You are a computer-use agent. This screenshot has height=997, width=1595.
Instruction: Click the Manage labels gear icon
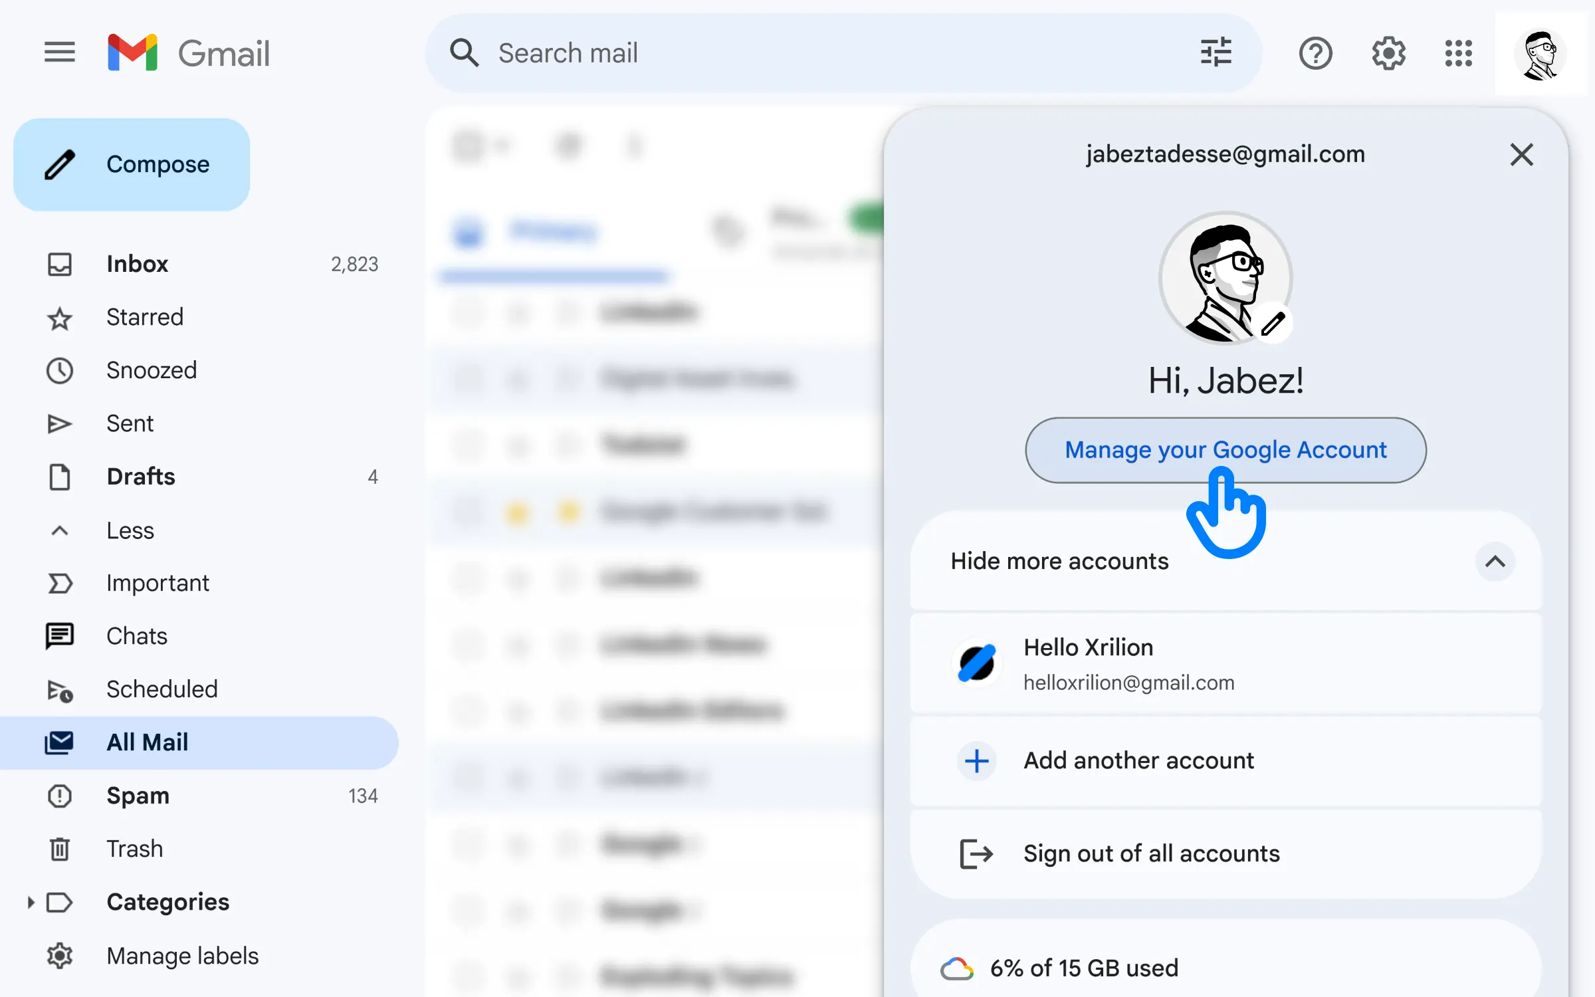pyautogui.click(x=59, y=955)
